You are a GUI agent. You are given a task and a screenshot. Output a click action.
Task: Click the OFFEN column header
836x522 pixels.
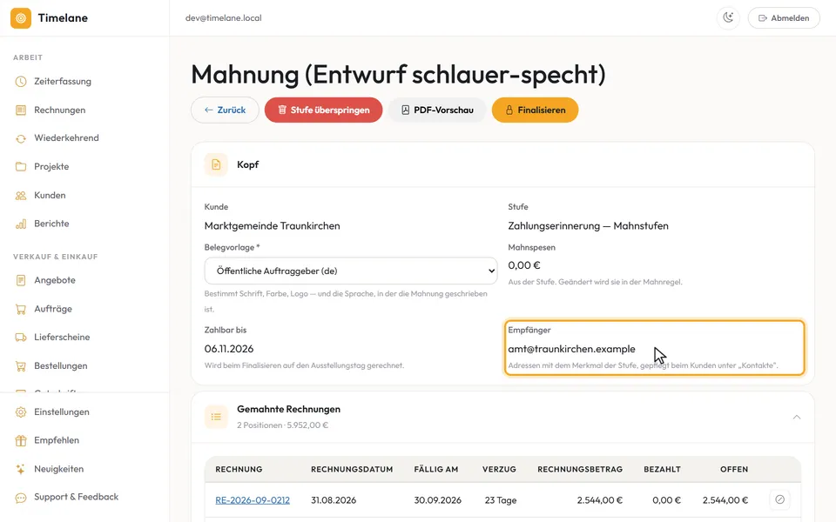click(x=734, y=469)
